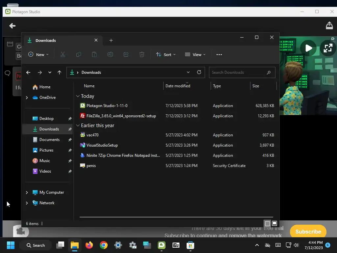The height and width of the screenshot is (253, 337).
Task: Select Plotagon Studio-1-11-0 file
Action: (x=177, y=106)
